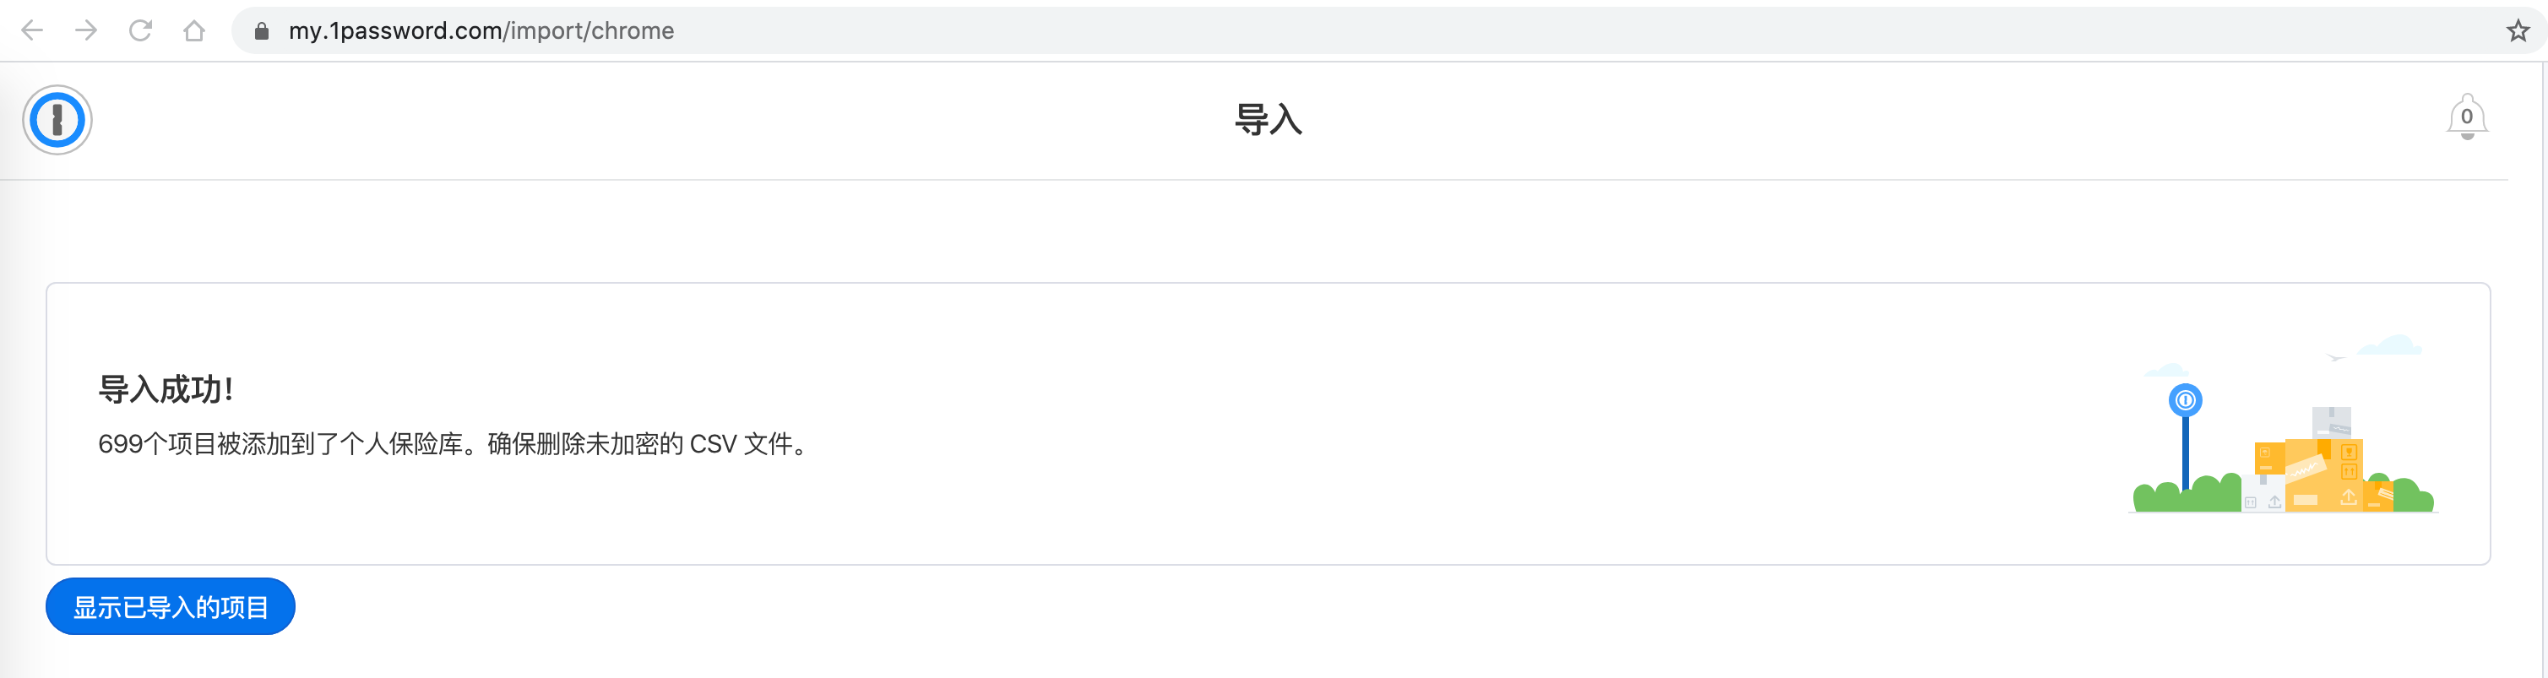View site info via the lock icon
The height and width of the screenshot is (678, 2548).
pyautogui.click(x=261, y=30)
